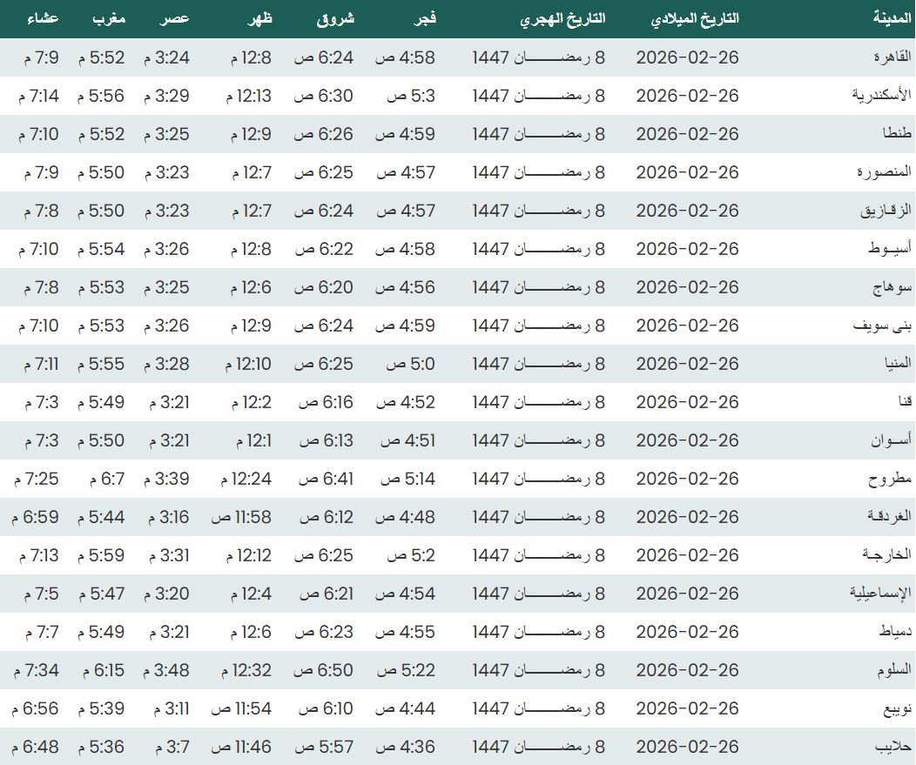This screenshot has height=765, width=916.
Task: Click sunrise time 6:13 ص in أسوان row
Action: coord(327,440)
